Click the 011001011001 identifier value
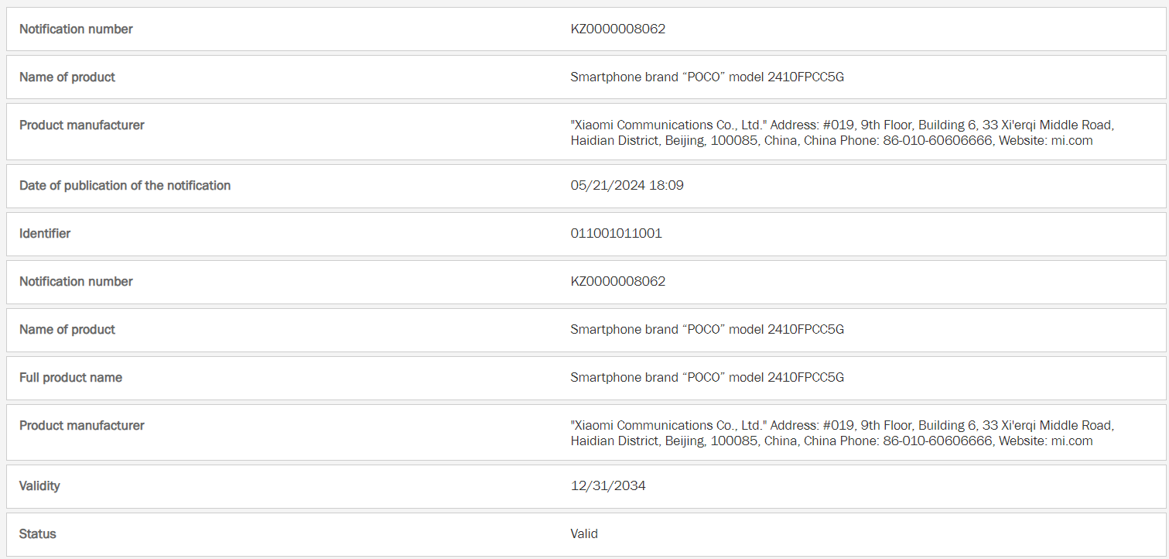 pos(616,234)
